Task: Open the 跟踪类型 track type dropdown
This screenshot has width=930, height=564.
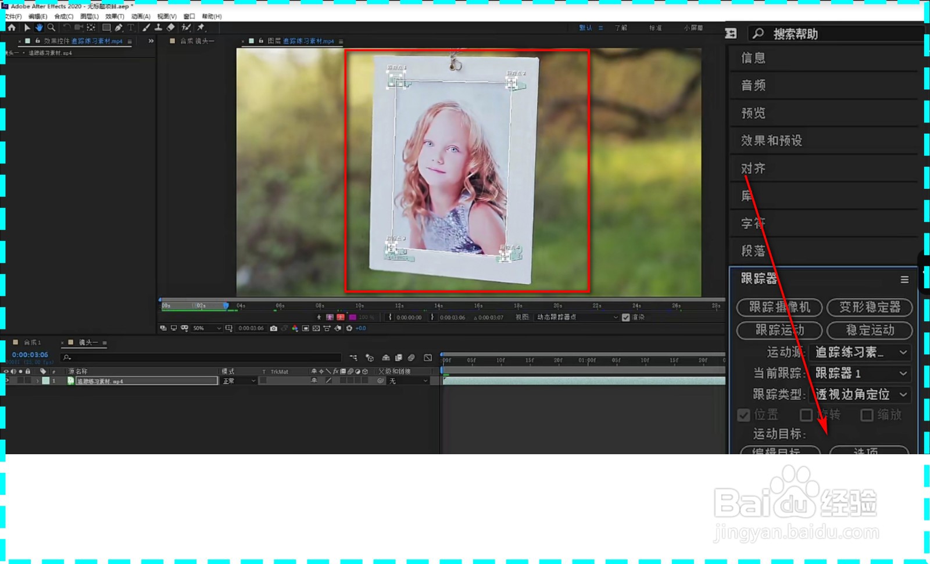Action: tap(860, 394)
